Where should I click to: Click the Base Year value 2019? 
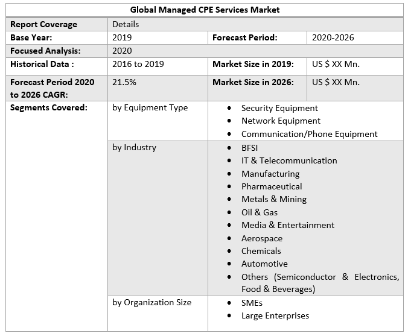coord(123,37)
